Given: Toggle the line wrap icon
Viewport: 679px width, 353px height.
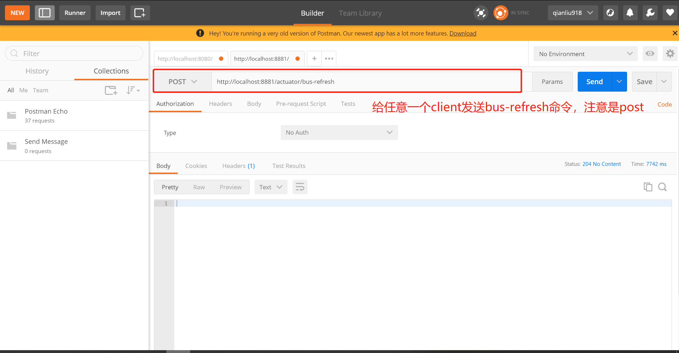Looking at the screenshot, I should tap(300, 187).
